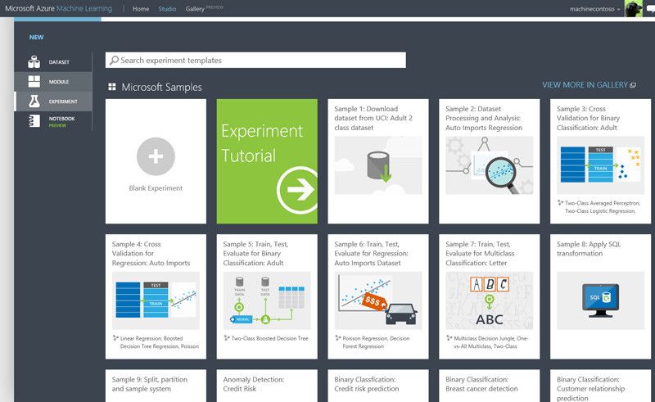The width and height of the screenshot is (655, 402).
Task: Click the NEW heading text
Action: tap(36, 37)
